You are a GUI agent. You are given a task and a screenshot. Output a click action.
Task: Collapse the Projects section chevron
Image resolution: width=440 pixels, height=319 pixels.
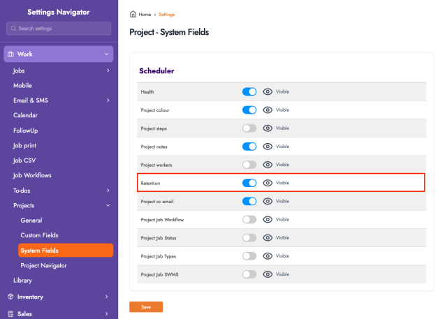pyautogui.click(x=108, y=205)
